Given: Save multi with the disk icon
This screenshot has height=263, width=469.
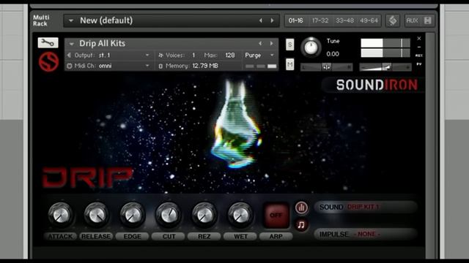Looking at the screenshot, I should [x=428, y=20].
